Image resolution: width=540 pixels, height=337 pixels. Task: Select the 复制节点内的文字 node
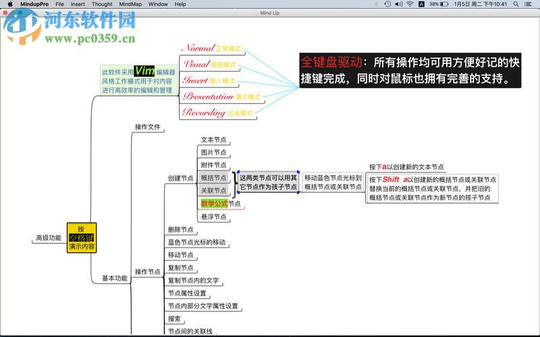coord(193,280)
